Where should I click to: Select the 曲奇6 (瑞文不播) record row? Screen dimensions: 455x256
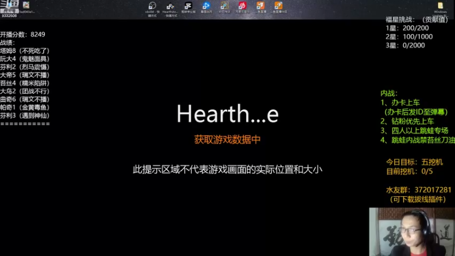(25, 99)
